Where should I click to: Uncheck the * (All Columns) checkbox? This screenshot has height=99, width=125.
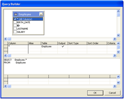point(15,19)
